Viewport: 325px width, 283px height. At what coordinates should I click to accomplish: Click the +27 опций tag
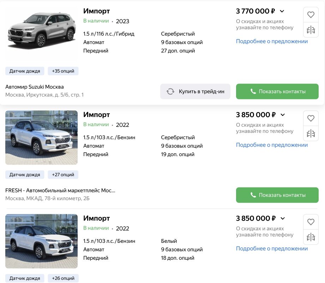(x=63, y=174)
